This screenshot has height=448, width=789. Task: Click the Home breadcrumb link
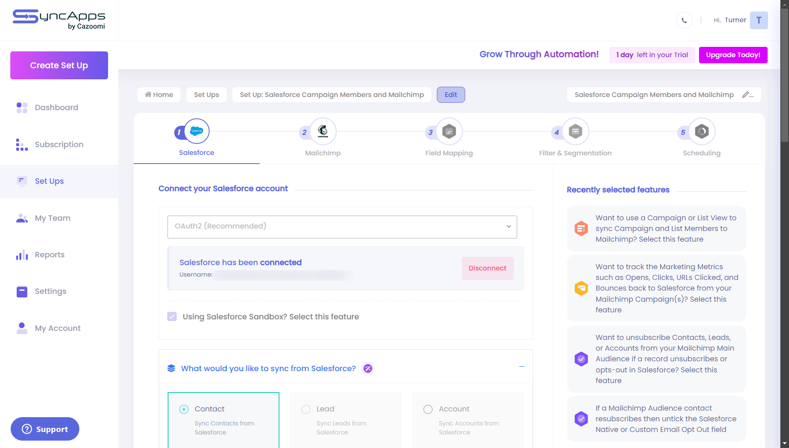(159, 95)
